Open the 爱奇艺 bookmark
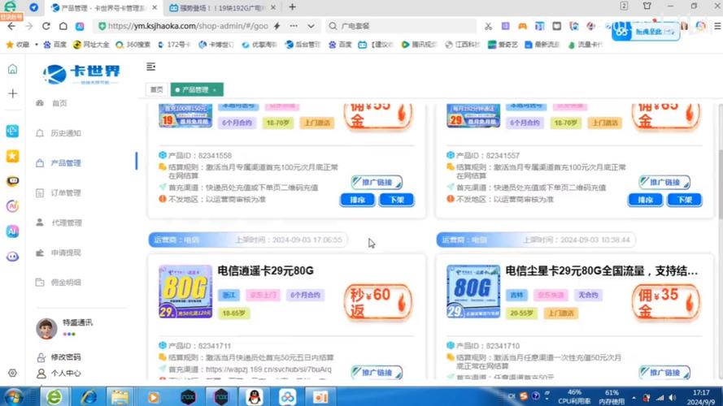 503,45
